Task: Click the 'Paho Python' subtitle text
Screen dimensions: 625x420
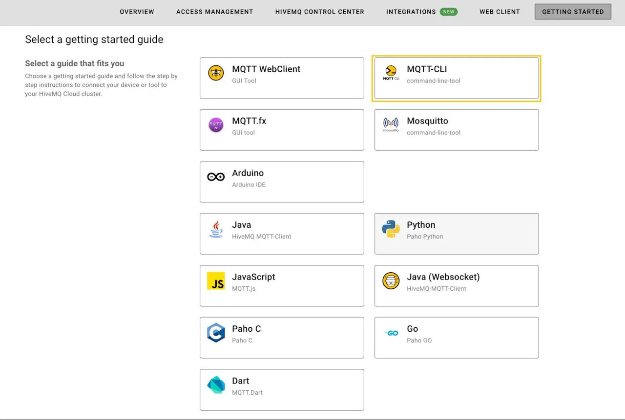Action: [425, 237]
